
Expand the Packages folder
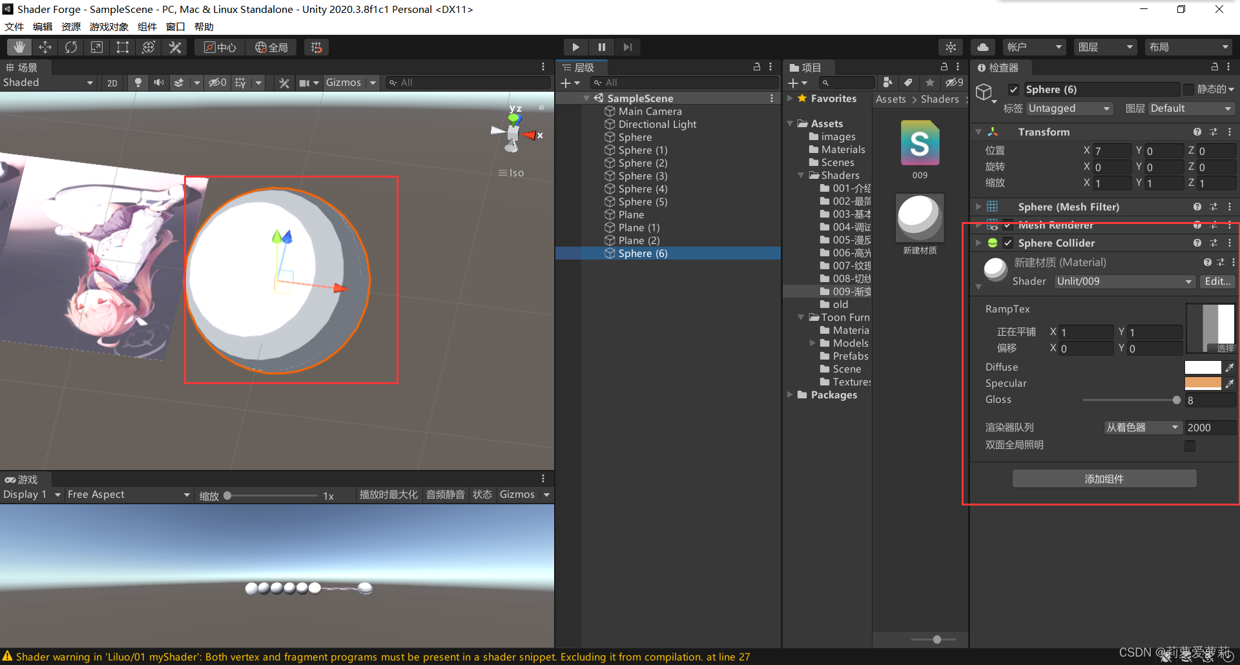(790, 394)
